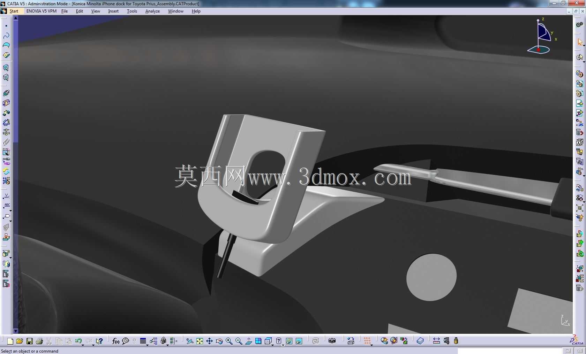Click the Eraser icon in left toolbar
Viewport: 586px width, 354px height.
pos(6,55)
